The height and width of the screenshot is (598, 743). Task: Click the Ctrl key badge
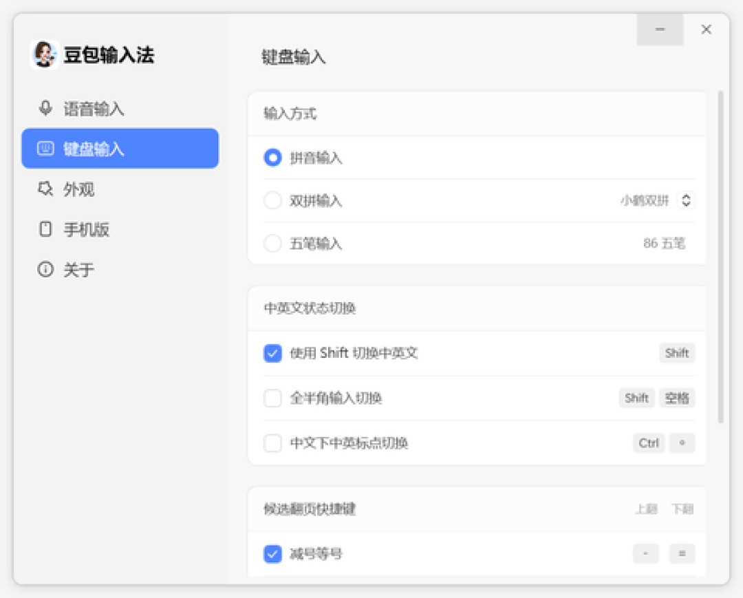click(x=649, y=443)
